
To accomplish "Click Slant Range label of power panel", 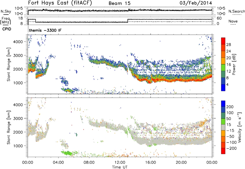I will pyautogui.click(x=9, y=64).
